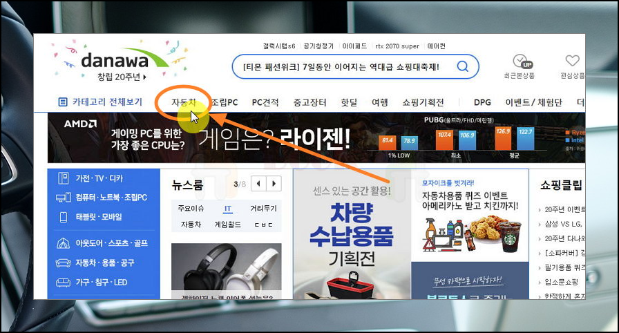The image size is (619, 333).
Task: Click trending keyword 공기청정기
Action: (x=318, y=46)
